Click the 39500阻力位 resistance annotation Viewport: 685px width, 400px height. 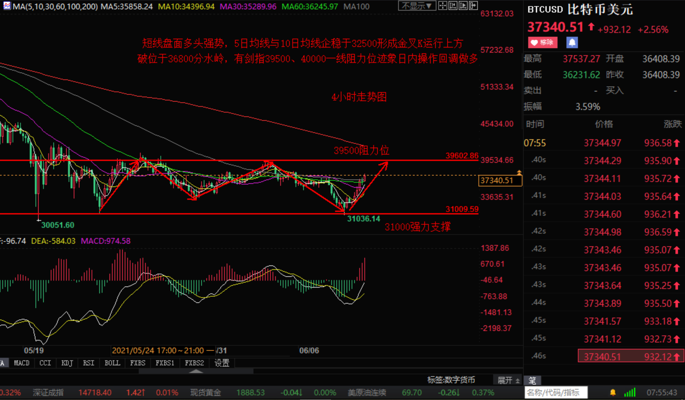click(x=361, y=150)
